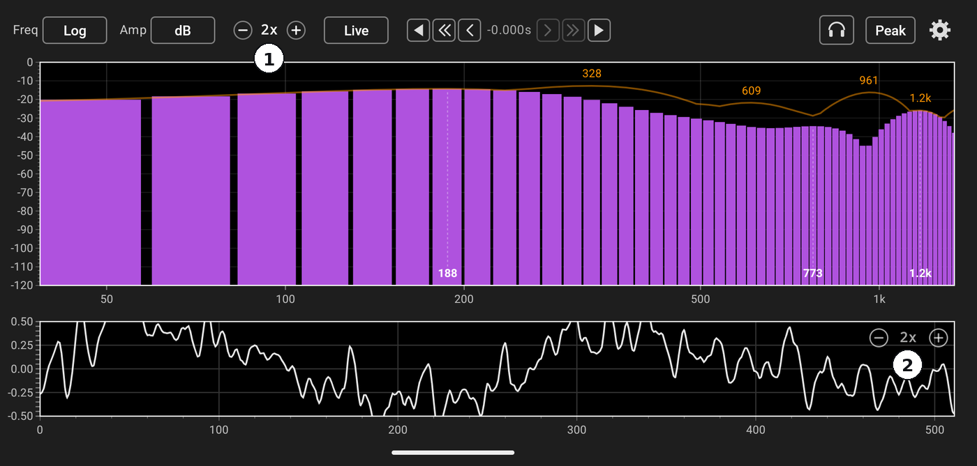Jump to start with filled left triangle
Screen dimensions: 977x466
(x=419, y=31)
